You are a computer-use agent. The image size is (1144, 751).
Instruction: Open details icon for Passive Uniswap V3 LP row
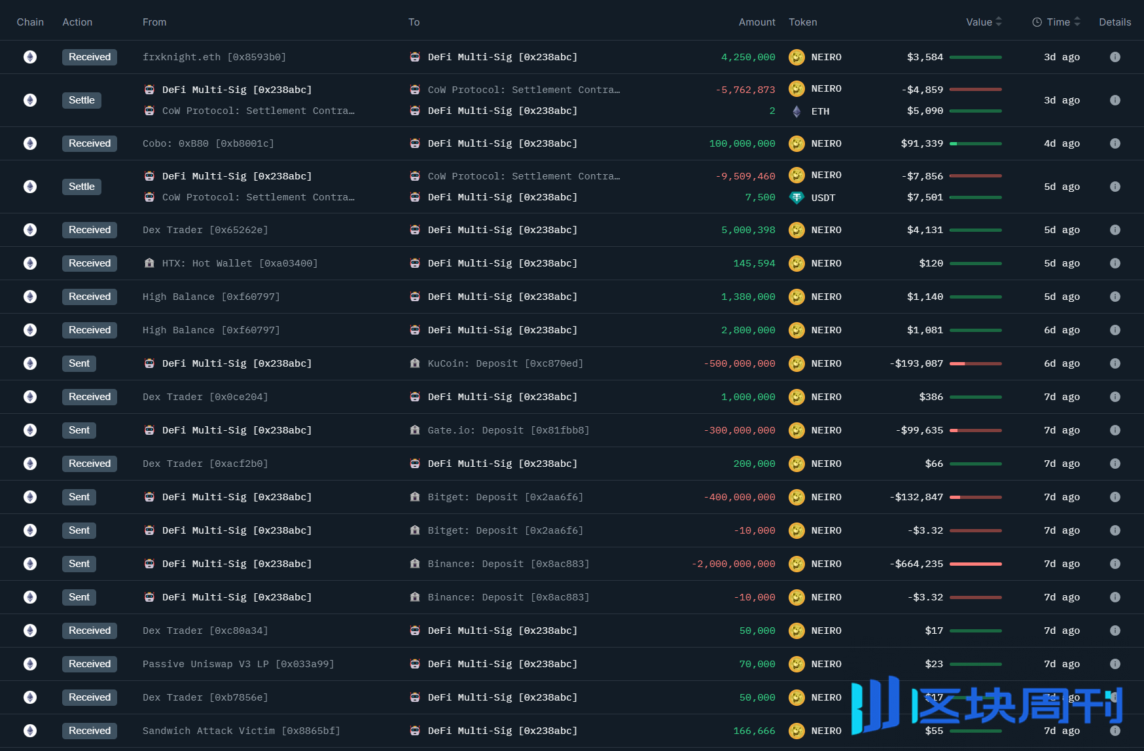coord(1115,664)
